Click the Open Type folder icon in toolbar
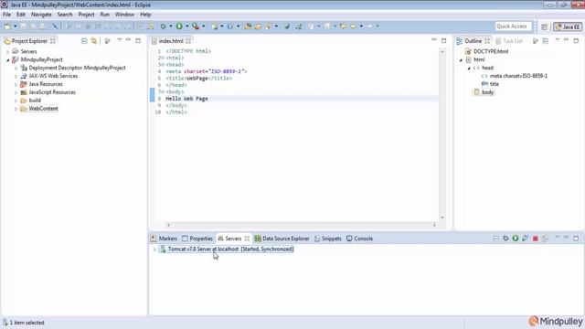This screenshot has height=329, width=585. pyautogui.click(x=248, y=27)
